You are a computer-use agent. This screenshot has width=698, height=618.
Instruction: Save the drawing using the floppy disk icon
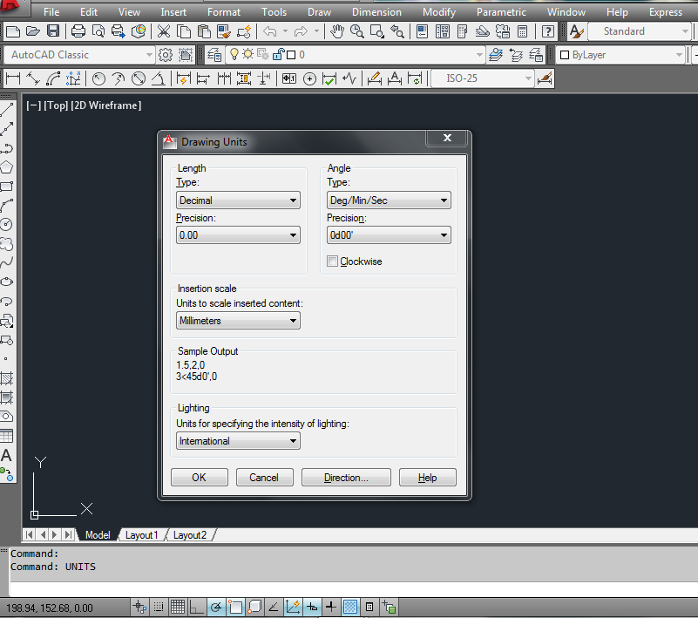[53, 31]
